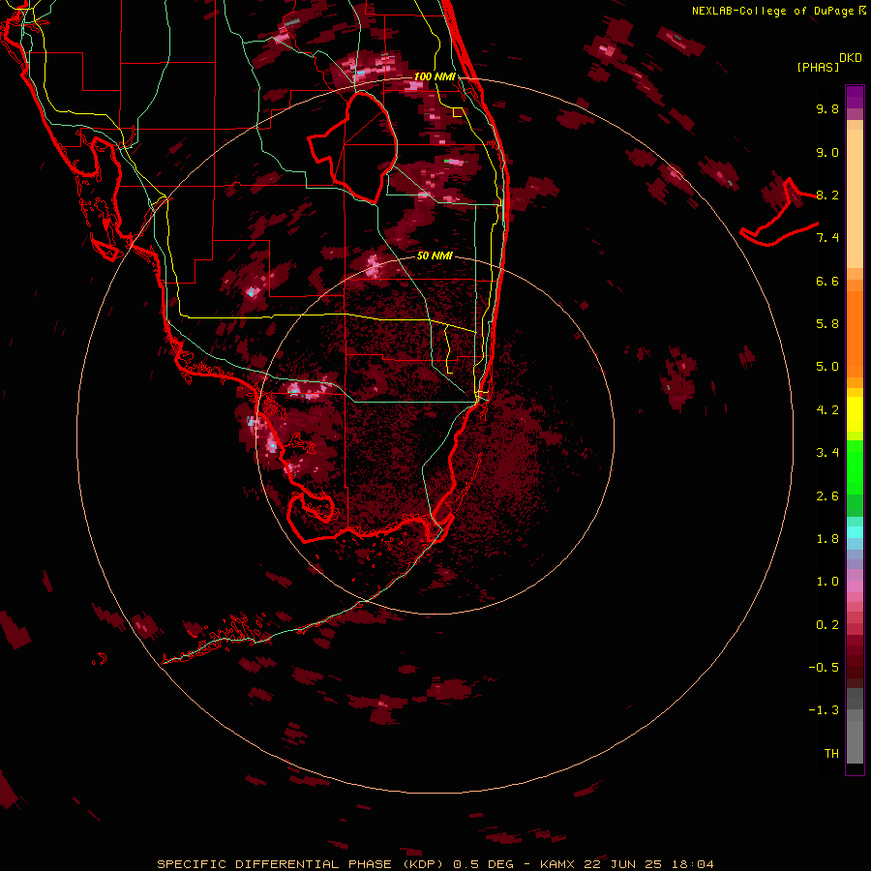Click the 9.0 scale value
Image resolution: width=871 pixels, height=871 pixels.
click(x=827, y=152)
